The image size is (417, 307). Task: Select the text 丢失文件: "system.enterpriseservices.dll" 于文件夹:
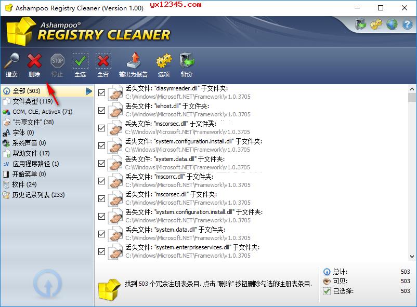coord(192,247)
